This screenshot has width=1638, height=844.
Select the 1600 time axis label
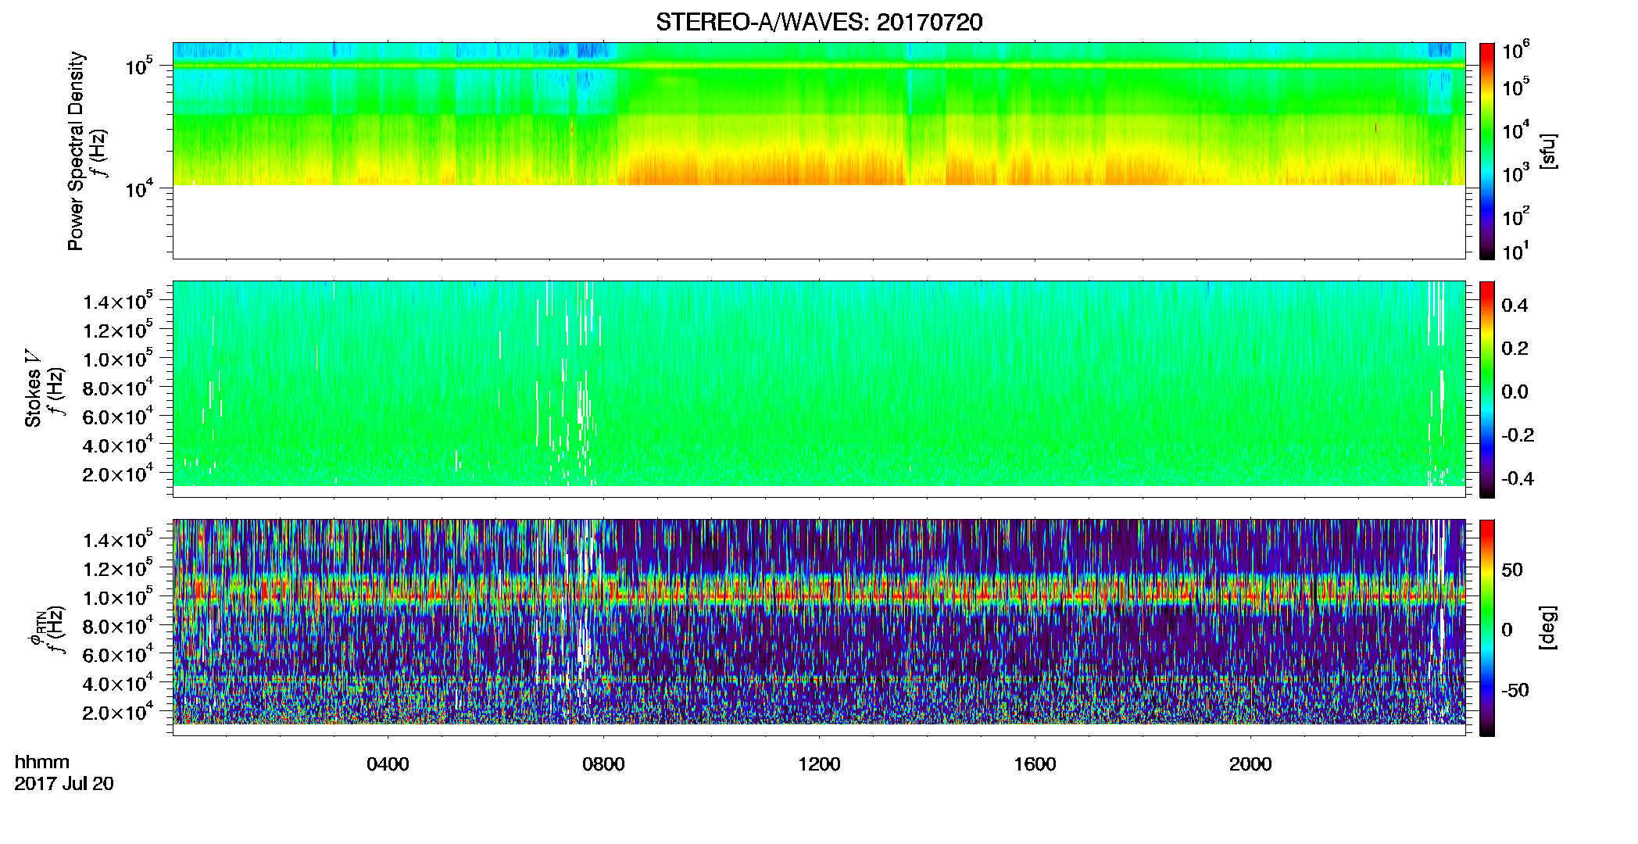click(1035, 764)
